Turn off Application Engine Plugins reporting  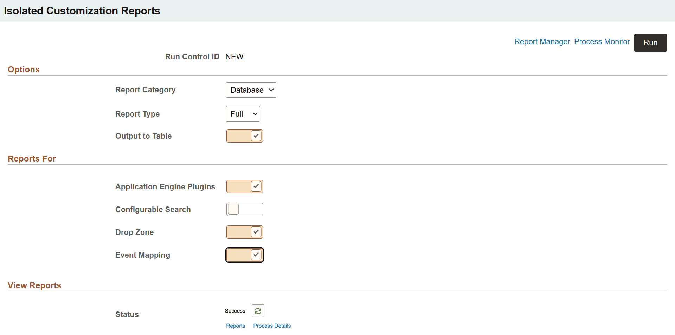(x=244, y=186)
